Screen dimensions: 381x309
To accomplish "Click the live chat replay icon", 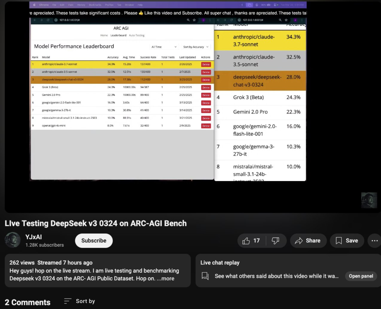I will point(205,276).
